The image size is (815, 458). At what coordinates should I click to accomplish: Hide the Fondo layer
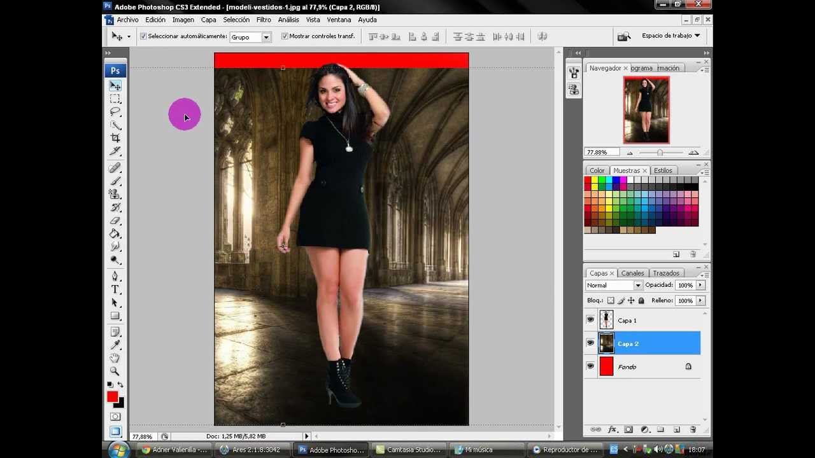(x=590, y=366)
